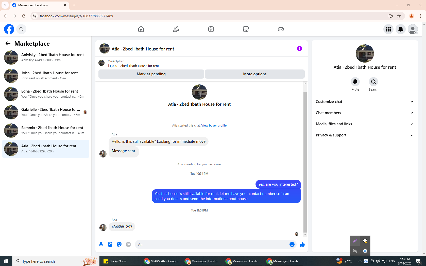Bookmark this page with the star icon
The image size is (426, 266).
[x=399, y=16]
